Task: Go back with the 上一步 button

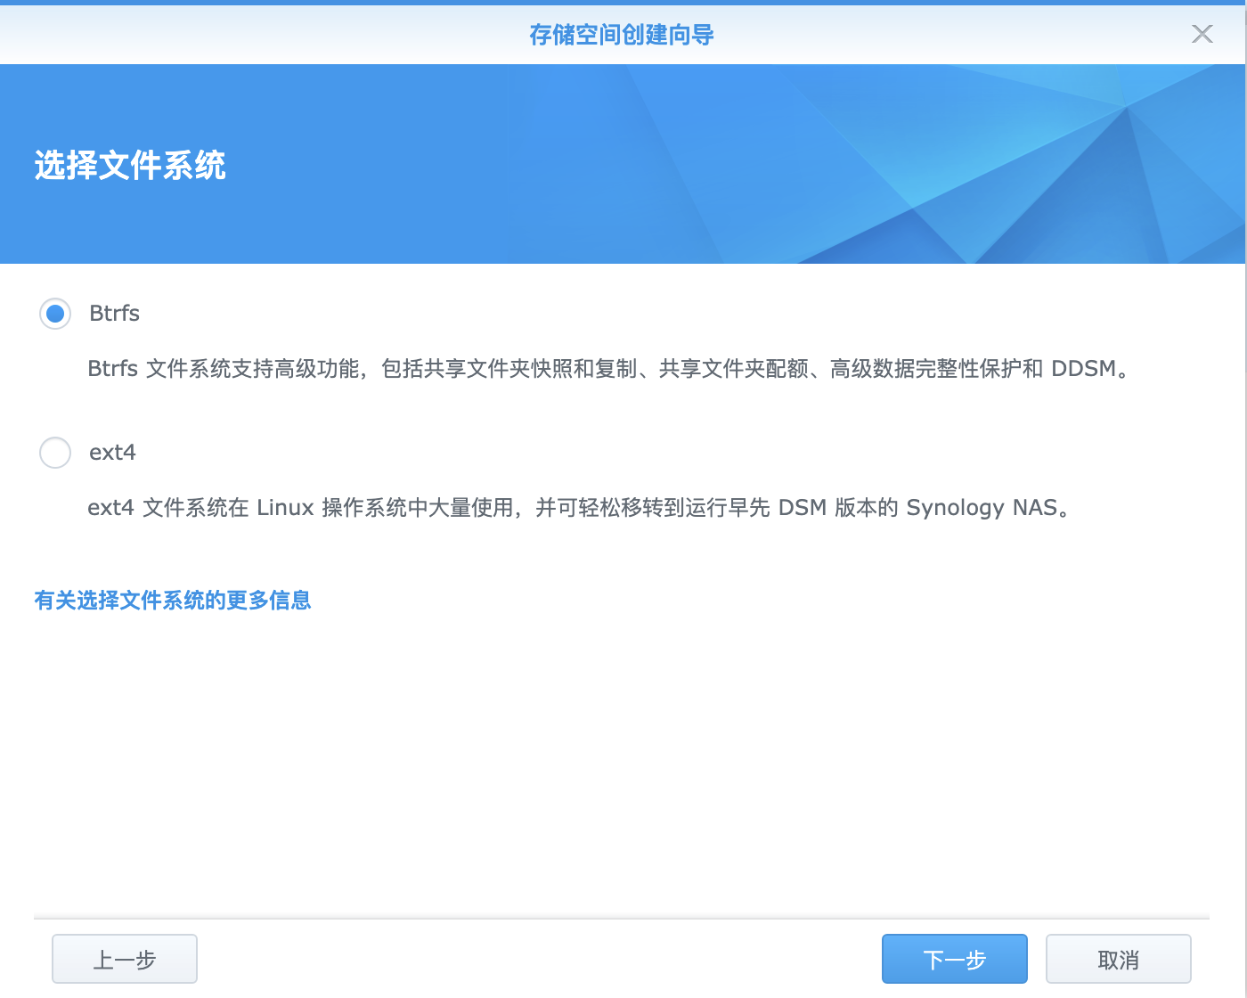Action: coord(125,959)
